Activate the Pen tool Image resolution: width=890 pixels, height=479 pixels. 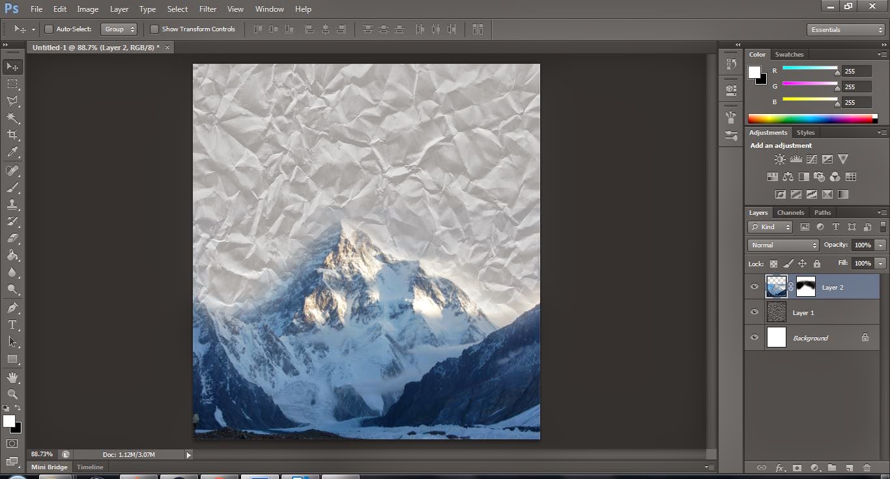point(12,307)
